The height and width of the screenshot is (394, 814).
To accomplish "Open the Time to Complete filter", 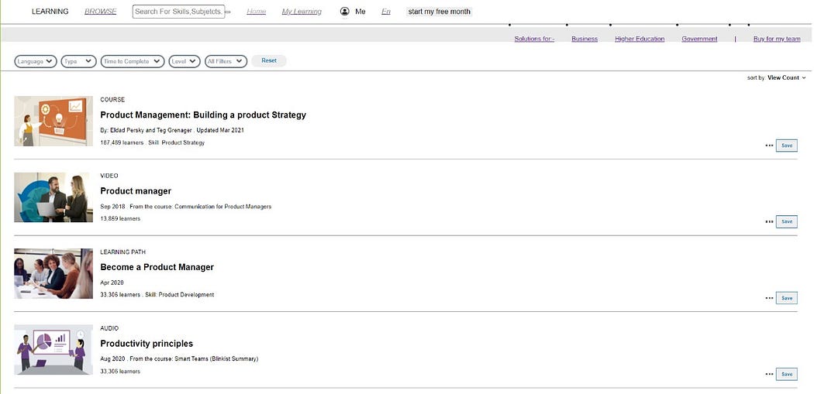I will [133, 61].
